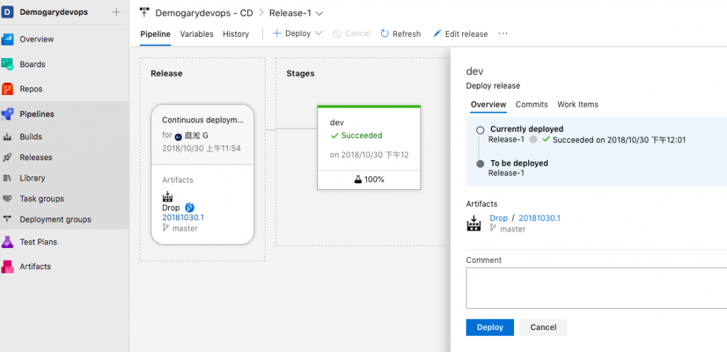Click the Pipelines rocket icon

tap(7, 114)
